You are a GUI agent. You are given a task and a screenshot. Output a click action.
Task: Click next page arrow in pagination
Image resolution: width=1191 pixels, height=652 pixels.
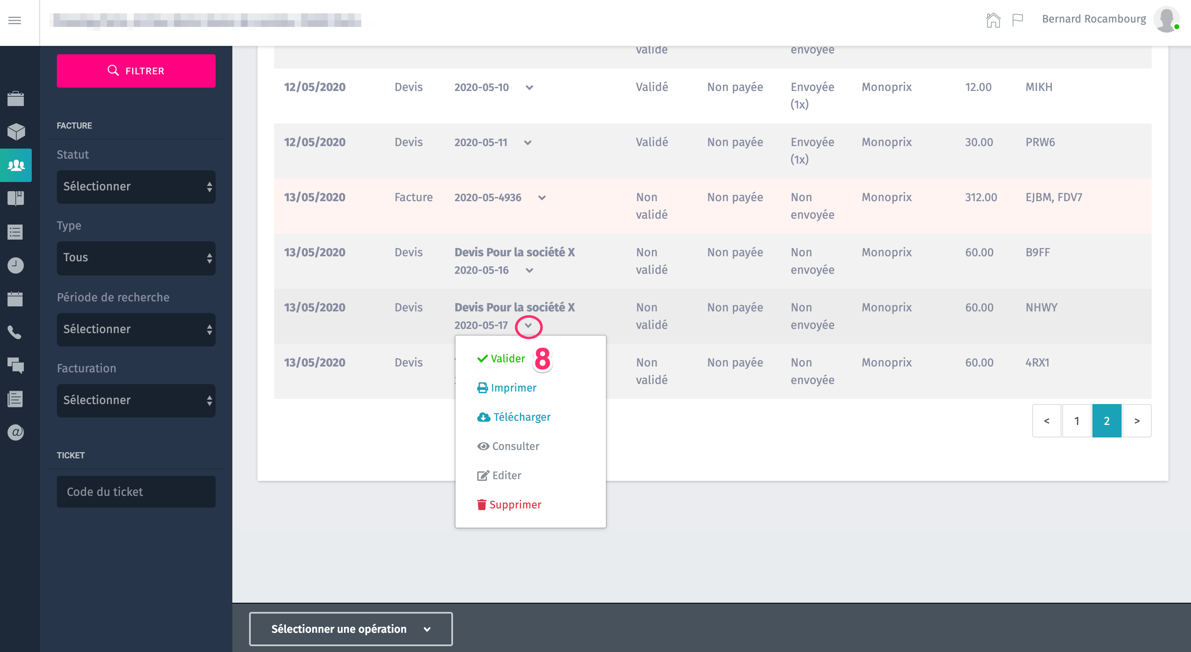click(1136, 421)
